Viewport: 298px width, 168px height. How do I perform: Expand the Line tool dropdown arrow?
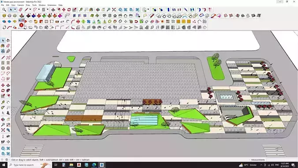(x=30, y=10)
